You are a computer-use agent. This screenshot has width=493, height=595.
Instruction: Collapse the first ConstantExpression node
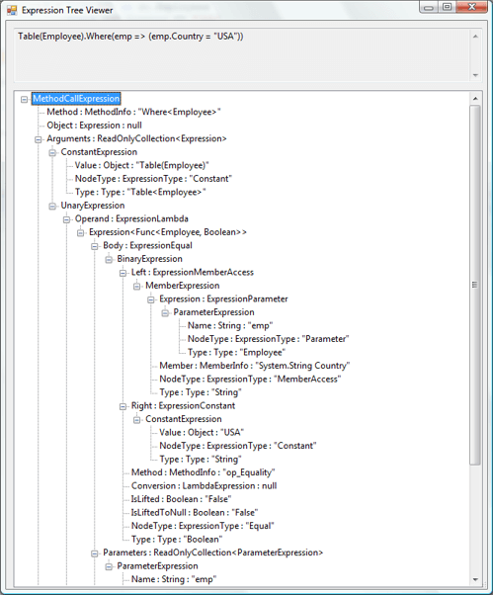[52, 153]
